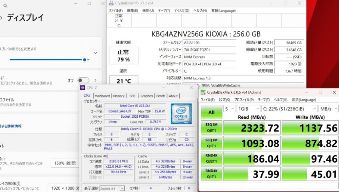Screen dimensions: 339x192
Task: Open テーマ(T) menu in CrystalDiskMark
Action: 263,100
